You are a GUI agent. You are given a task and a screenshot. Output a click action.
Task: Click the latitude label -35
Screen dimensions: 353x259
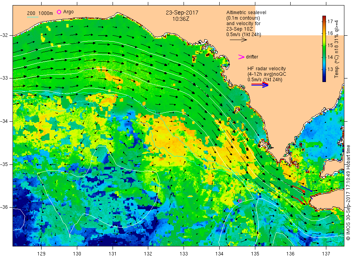click(x=4, y=164)
